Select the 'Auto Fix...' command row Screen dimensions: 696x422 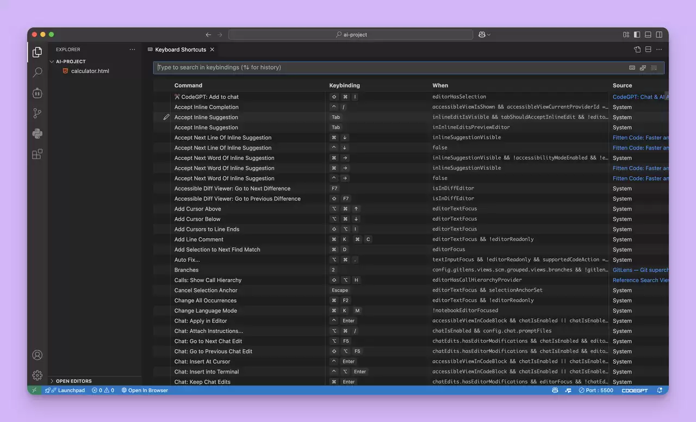coord(411,260)
